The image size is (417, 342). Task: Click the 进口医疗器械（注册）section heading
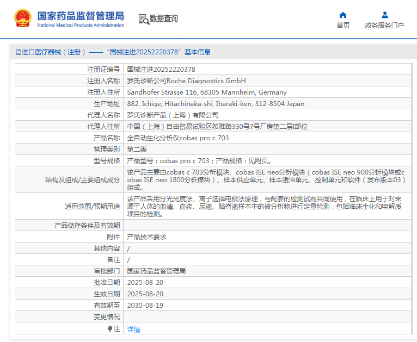point(54,52)
